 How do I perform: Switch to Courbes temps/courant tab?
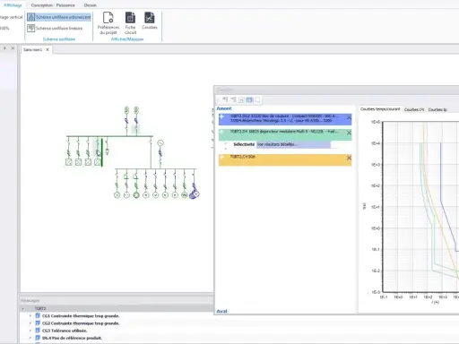(380, 109)
